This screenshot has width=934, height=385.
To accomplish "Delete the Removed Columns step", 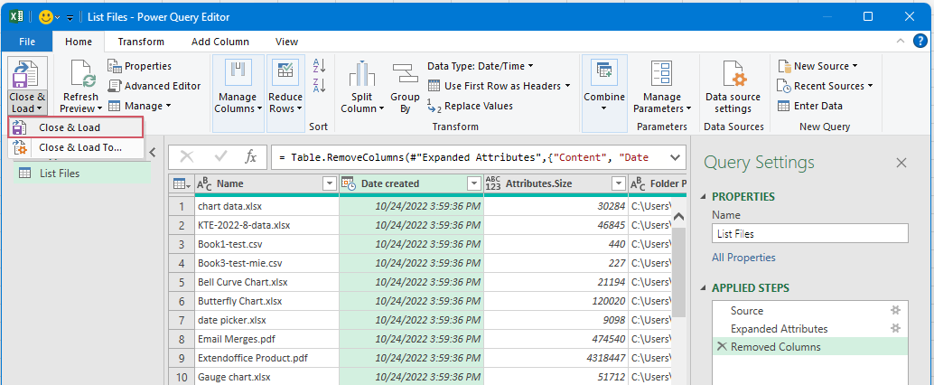I will (722, 346).
